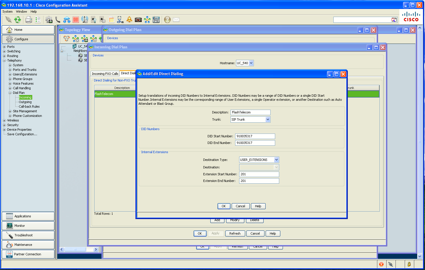Collapse the Telephony tree node
The height and width of the screenshot is (270, 425).
[x=4, y=60]
